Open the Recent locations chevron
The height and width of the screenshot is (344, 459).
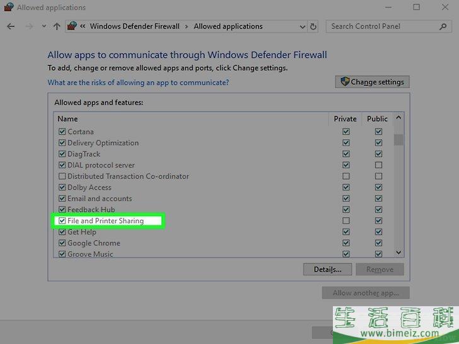(44, 26)
